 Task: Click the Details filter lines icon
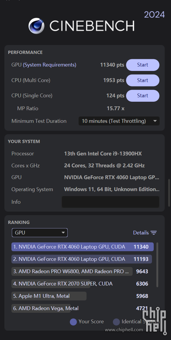tap(154, 233)
